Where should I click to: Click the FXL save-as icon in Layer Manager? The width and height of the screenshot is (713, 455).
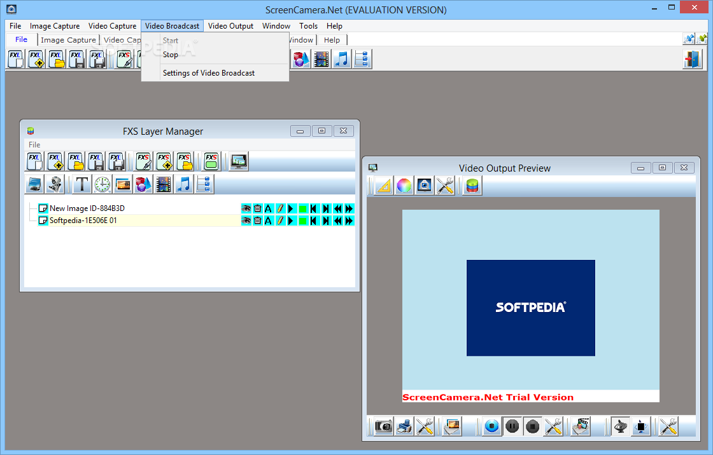tap(116, 161)
